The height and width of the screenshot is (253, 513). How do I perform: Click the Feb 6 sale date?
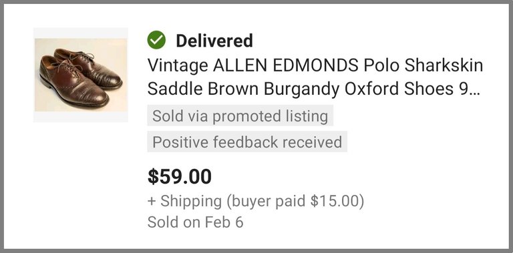[x=224, y=222]
